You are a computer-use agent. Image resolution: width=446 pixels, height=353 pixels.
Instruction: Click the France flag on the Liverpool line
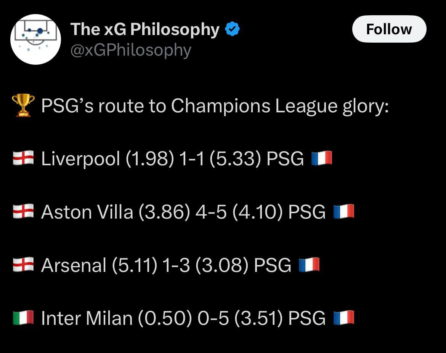(x=322, y=158)
